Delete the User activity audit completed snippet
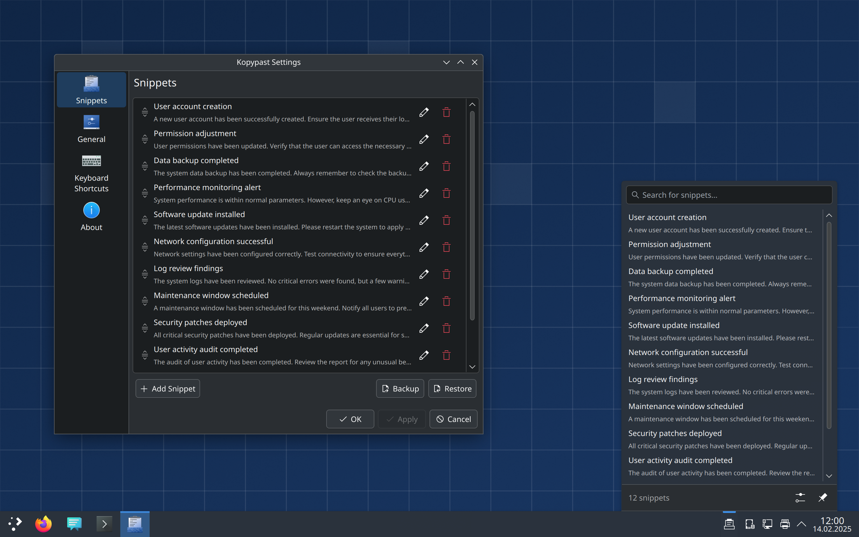 (x=446, y=355)
